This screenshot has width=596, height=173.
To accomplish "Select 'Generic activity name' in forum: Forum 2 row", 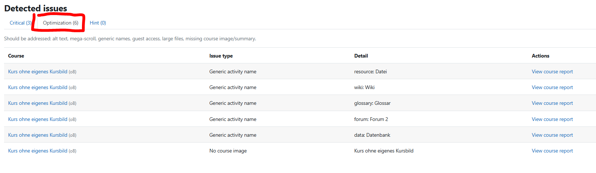I will point(233,119).
